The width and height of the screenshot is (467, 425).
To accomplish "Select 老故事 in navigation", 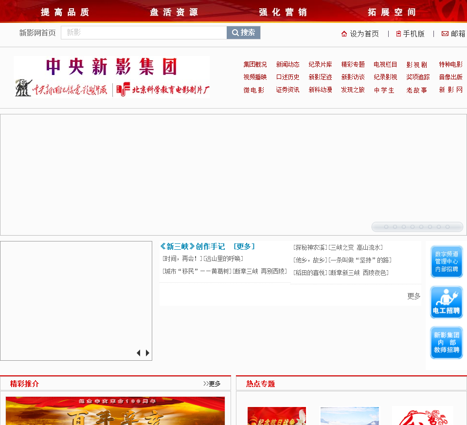I will [x=417, y=90].
